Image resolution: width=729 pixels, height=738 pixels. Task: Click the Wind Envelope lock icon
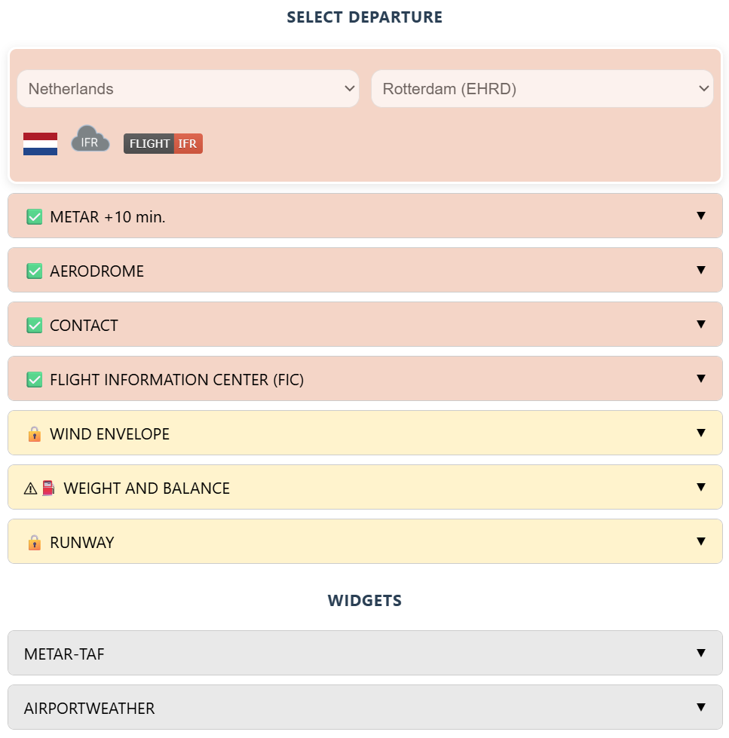(x=34, y=434)
